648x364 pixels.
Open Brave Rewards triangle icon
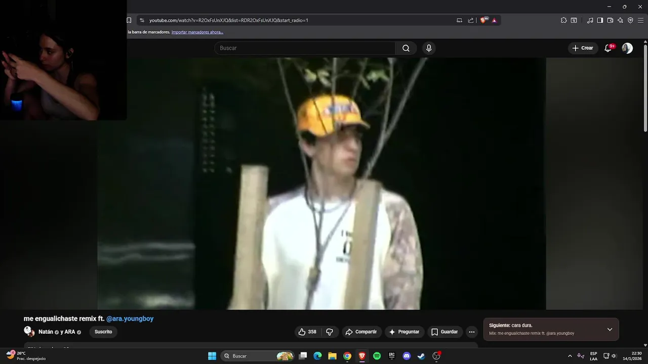(x=494, y=20)
